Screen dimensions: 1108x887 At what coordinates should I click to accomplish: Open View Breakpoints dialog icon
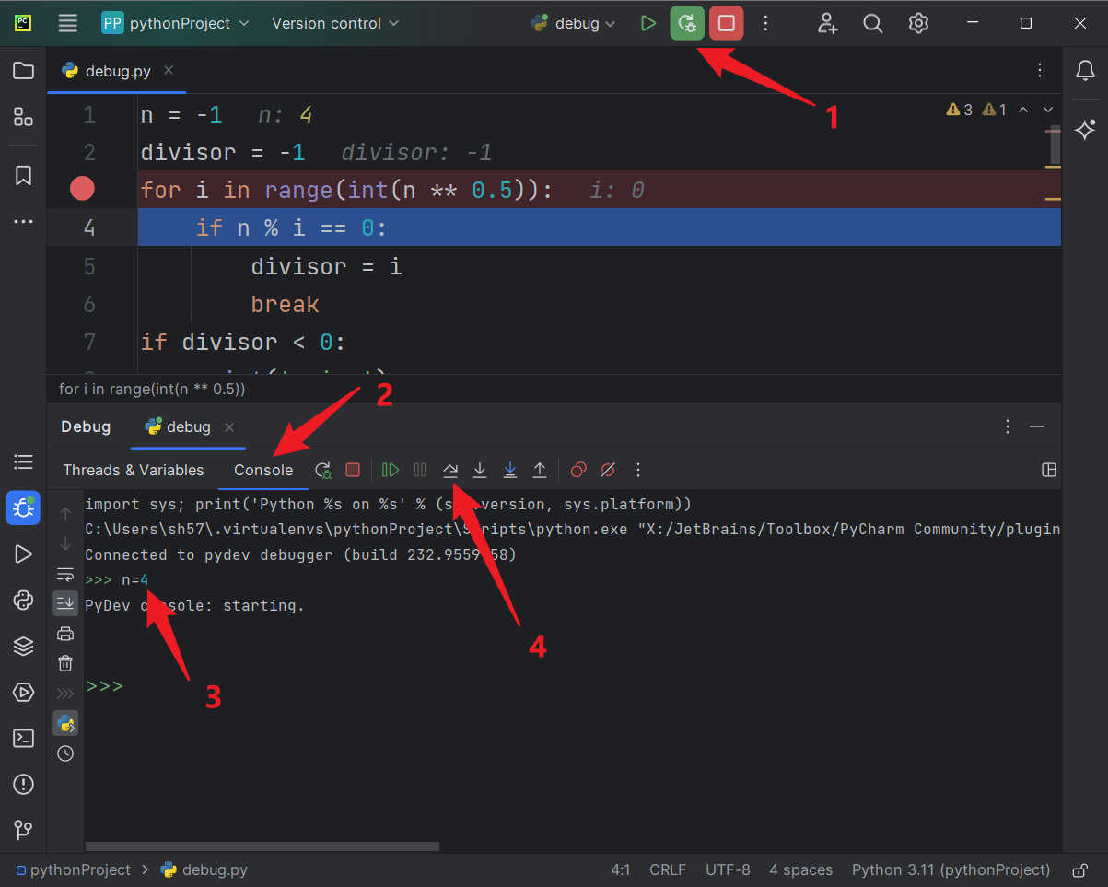click(x=578, y=470)
